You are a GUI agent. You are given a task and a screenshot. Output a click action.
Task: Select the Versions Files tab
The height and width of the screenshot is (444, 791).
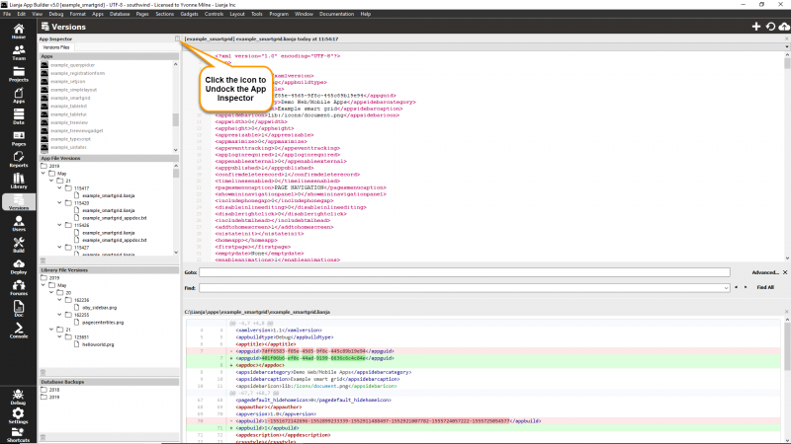pos(56,47)
